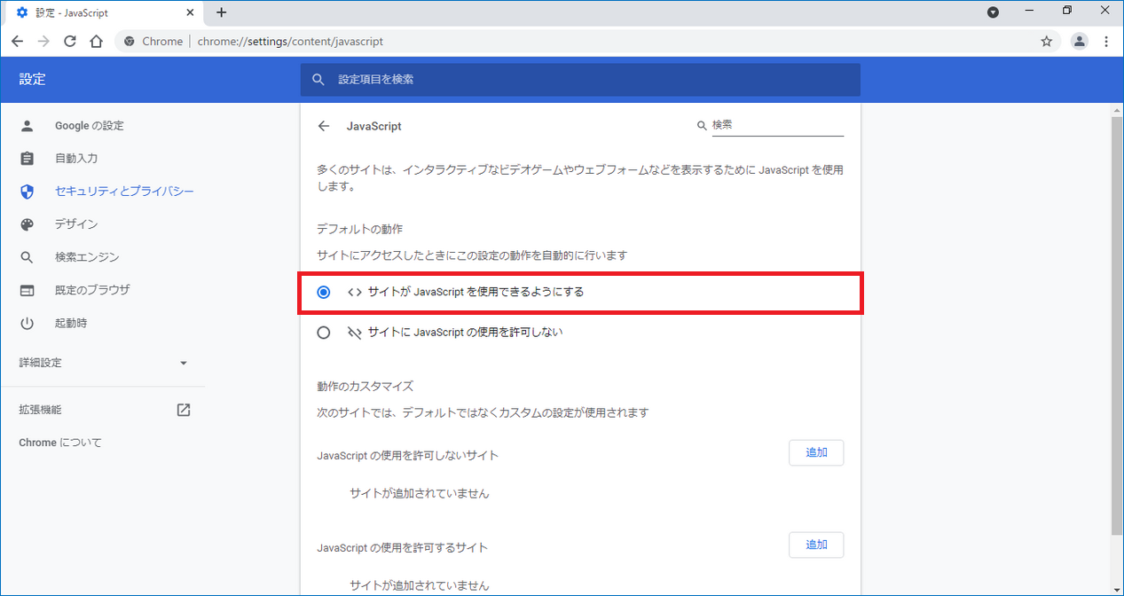Image resolution: width=1124 pixels, height=596 pixels.
Task: Open the profile avatar icon
Action: point(1080,41)
